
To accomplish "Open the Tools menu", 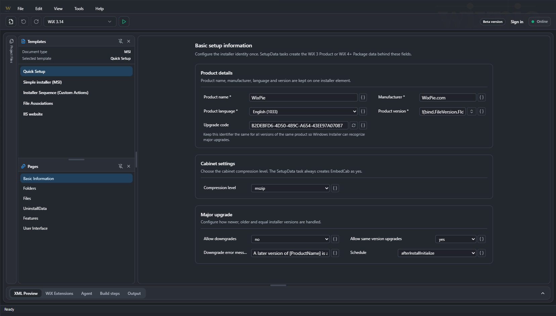I will pyautogui.click(x=79, y=9).
